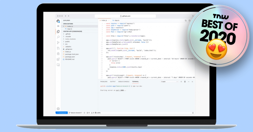Image resolution: width=253 pixels, height=132 pixels.
Task: Kill terminal with the trash icon
Action: (185, 82)
